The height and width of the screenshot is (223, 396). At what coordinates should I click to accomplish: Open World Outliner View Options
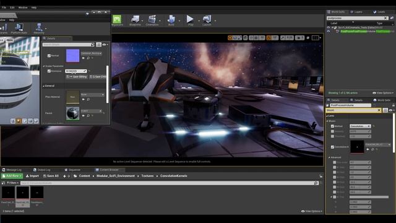click(x=383, y=93)
